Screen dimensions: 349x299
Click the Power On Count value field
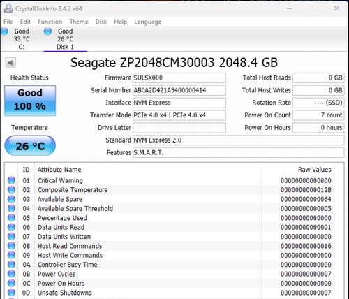[x=318, y=115]
